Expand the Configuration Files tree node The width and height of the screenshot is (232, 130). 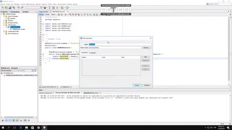point(4,31)
